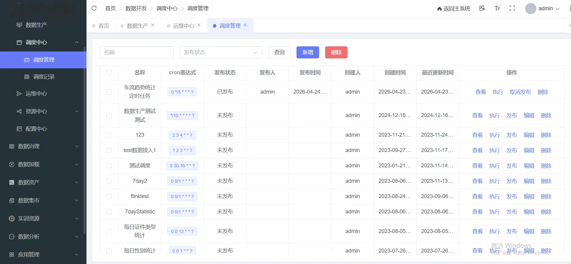Close the 数据生产 tab
Screen dimensions: 571x264
[153, 25]
